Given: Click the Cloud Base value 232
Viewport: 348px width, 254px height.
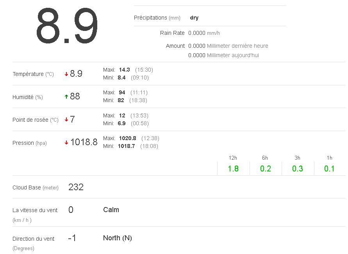Looking at the screenshot, I should [x=76, y=187].
